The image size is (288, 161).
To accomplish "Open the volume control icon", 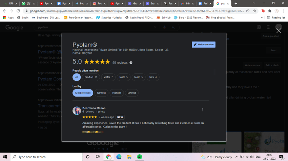I will [252, 157].
